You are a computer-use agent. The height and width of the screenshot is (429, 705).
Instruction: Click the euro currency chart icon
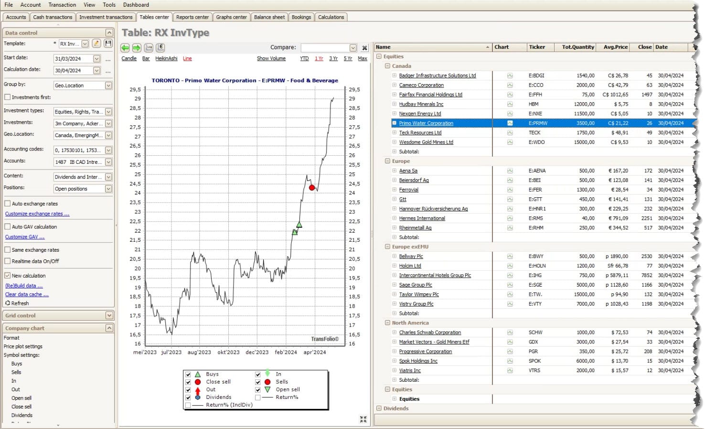coord(160,48)
